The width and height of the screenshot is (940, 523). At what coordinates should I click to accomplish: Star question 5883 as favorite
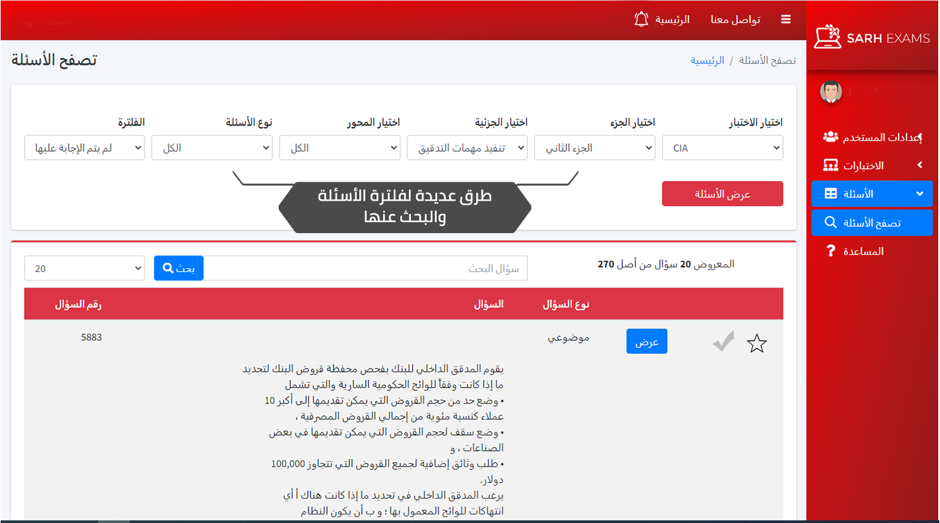(756, 343)
